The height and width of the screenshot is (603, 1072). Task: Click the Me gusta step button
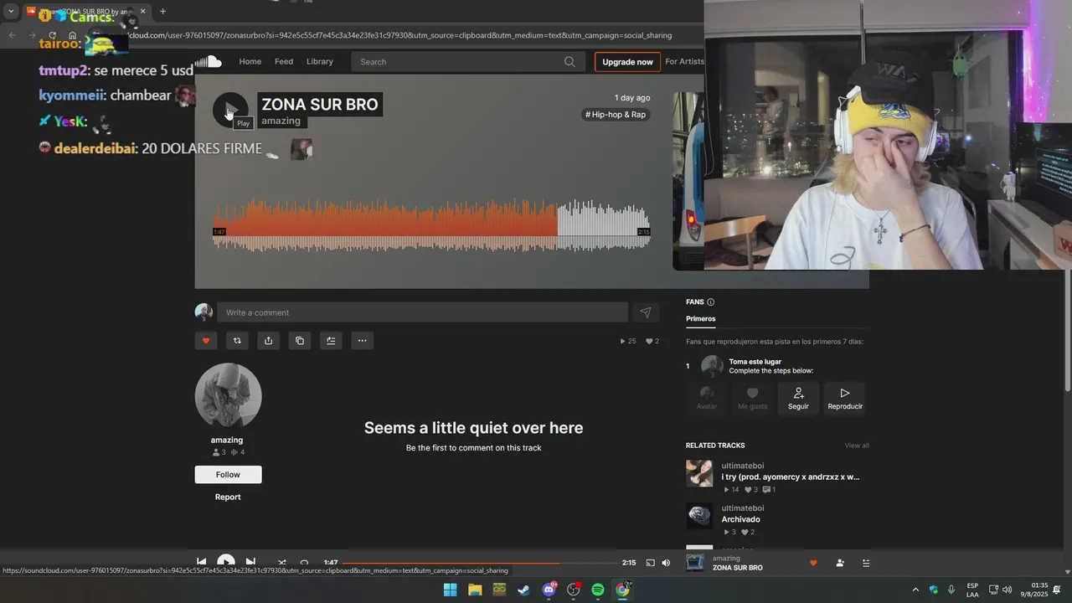pos(752,399)
